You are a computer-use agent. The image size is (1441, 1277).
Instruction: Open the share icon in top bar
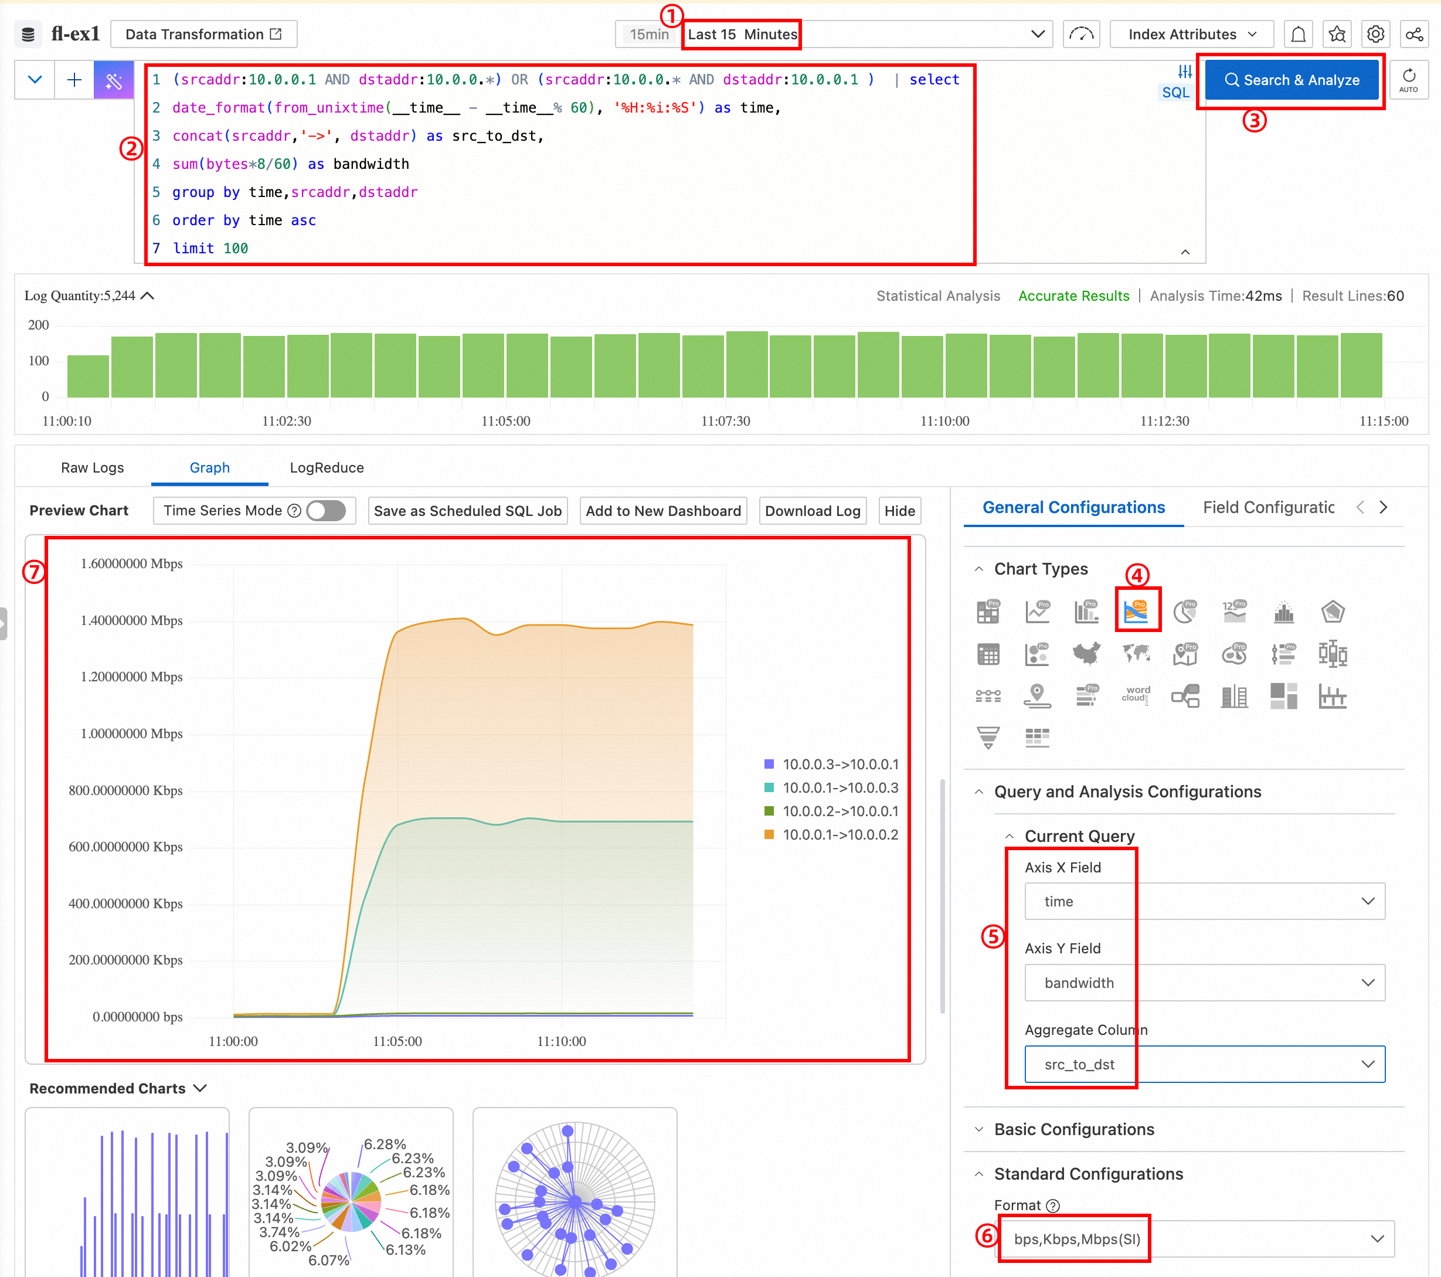(x=1413, y=34)
